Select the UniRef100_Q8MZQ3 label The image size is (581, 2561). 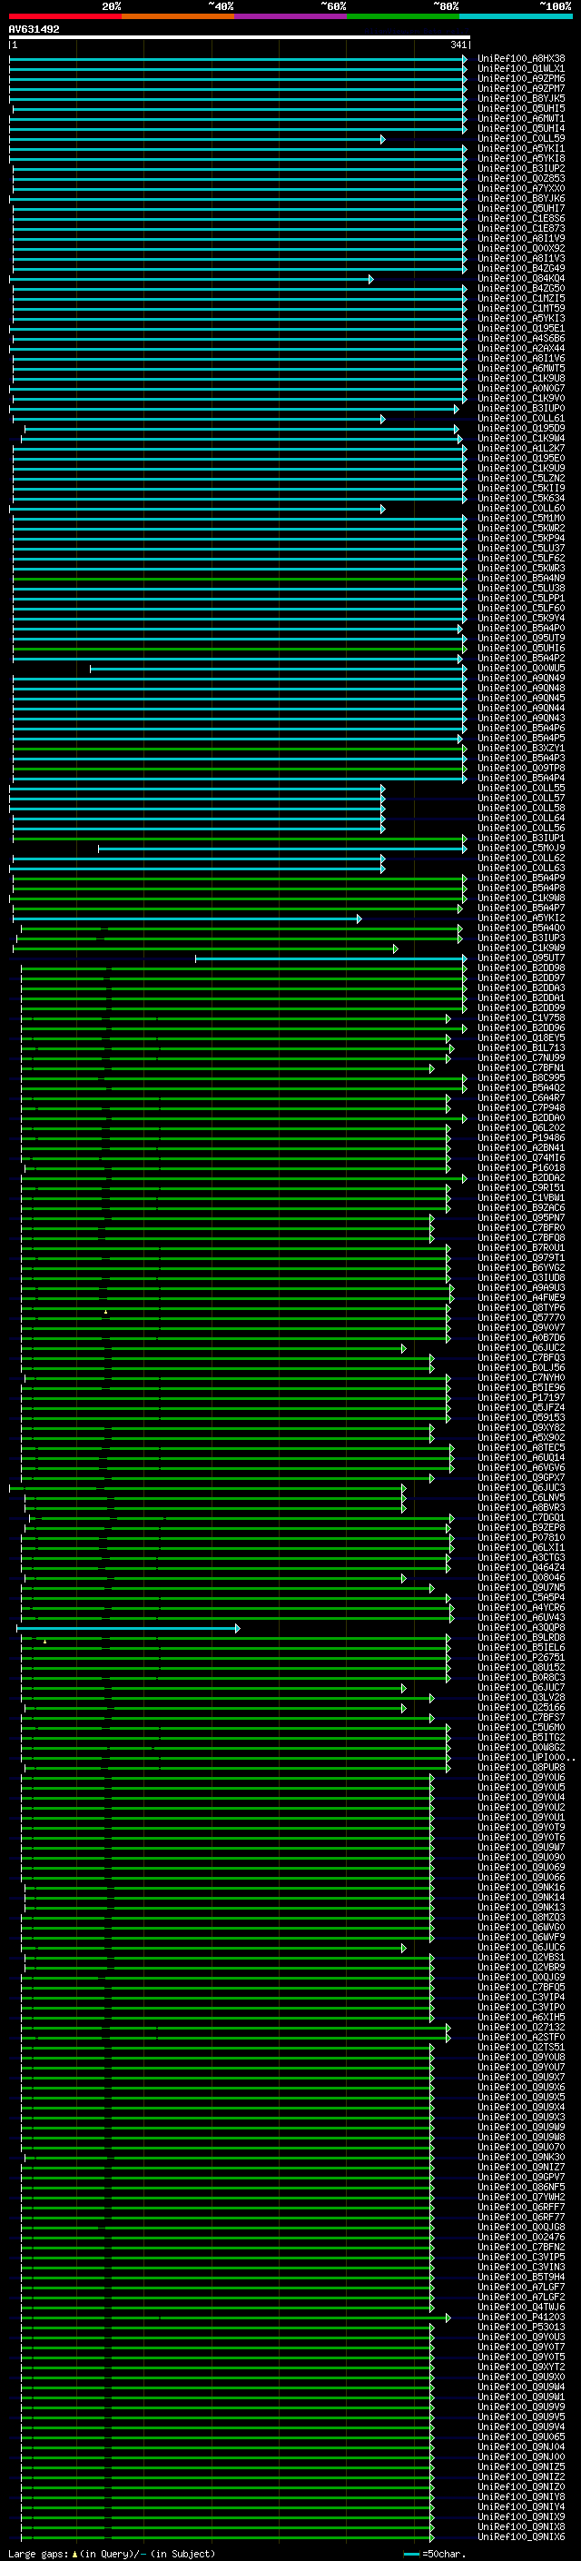(521, 1918)
